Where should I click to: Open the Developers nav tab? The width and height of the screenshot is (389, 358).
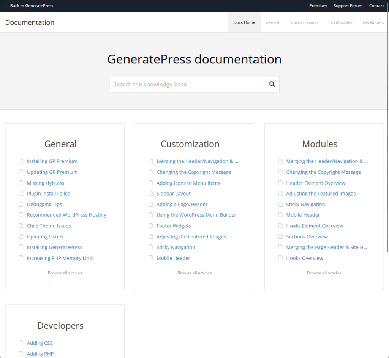pos(373,22)
